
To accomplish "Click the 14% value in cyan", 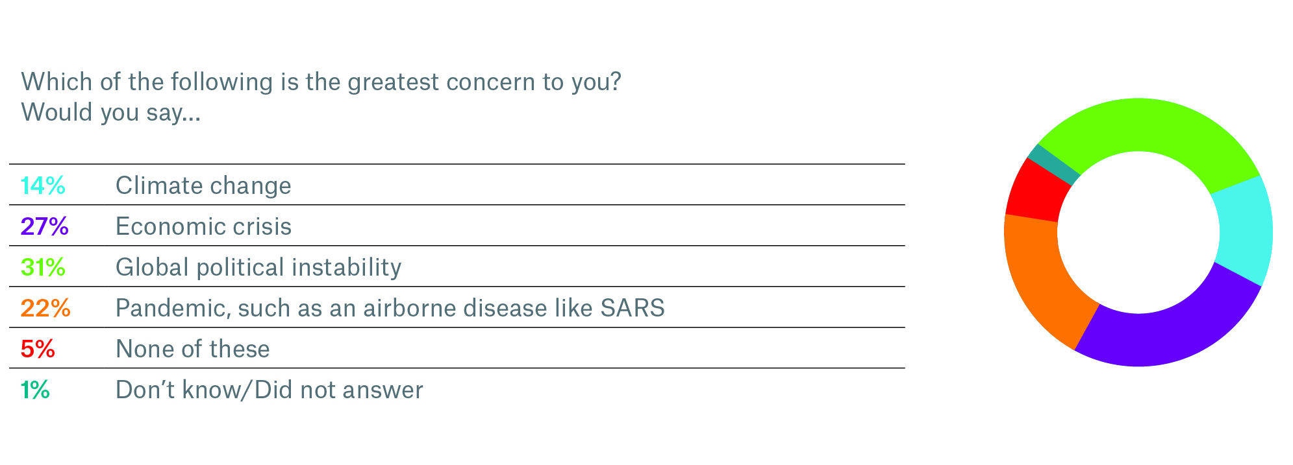I will click(x=43, y=186).
